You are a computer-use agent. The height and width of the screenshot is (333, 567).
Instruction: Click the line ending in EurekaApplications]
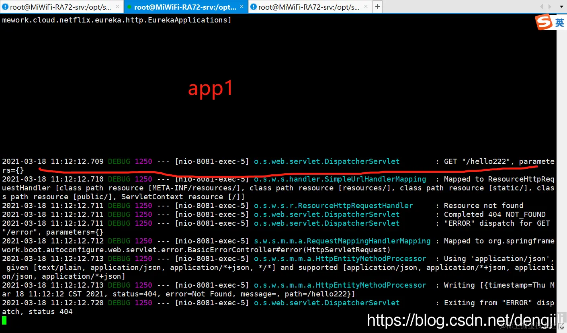[x=117, y=20]
